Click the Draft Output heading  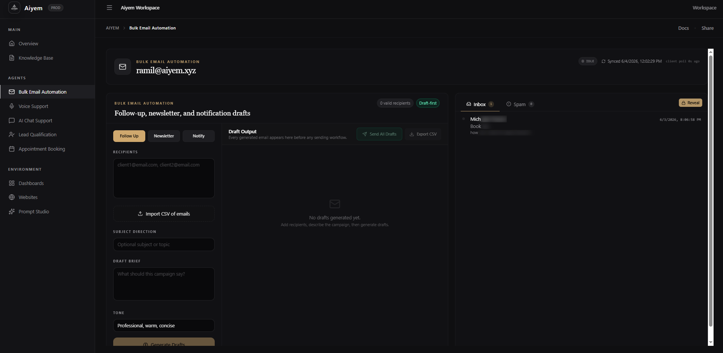(x=242, y=131)
